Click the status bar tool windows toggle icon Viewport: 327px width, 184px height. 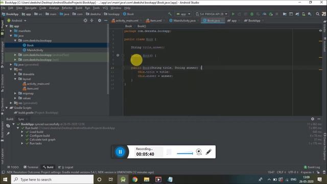[x=3, y=172]
